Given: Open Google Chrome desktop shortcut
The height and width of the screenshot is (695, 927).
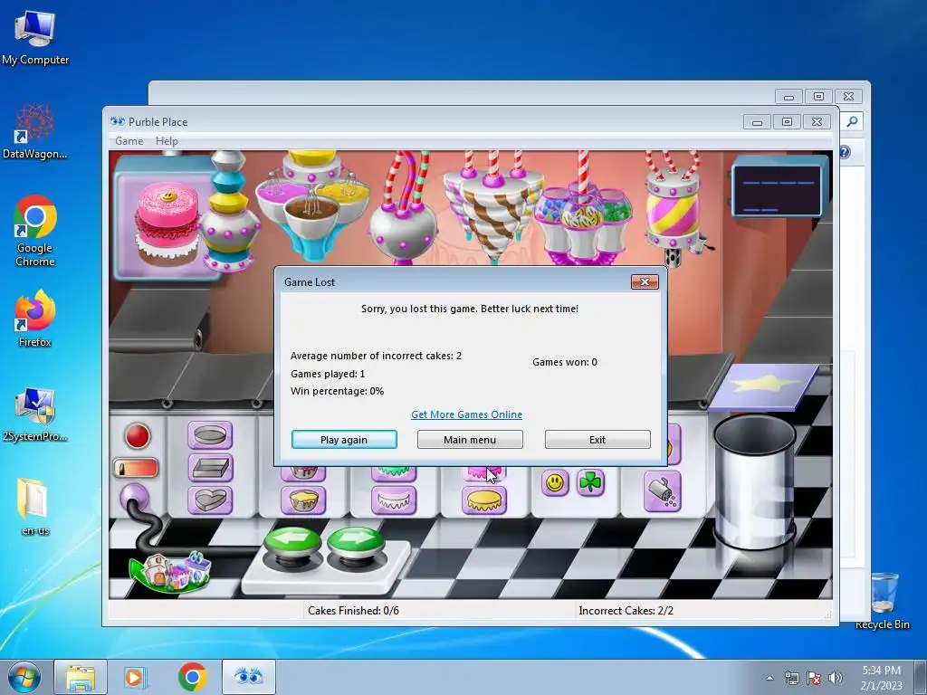Looking at the screenshot, I should (x=35, y=232).
